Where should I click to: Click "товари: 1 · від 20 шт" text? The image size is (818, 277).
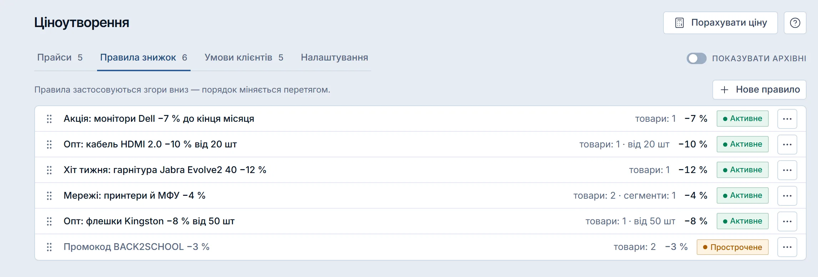[624, 144]
